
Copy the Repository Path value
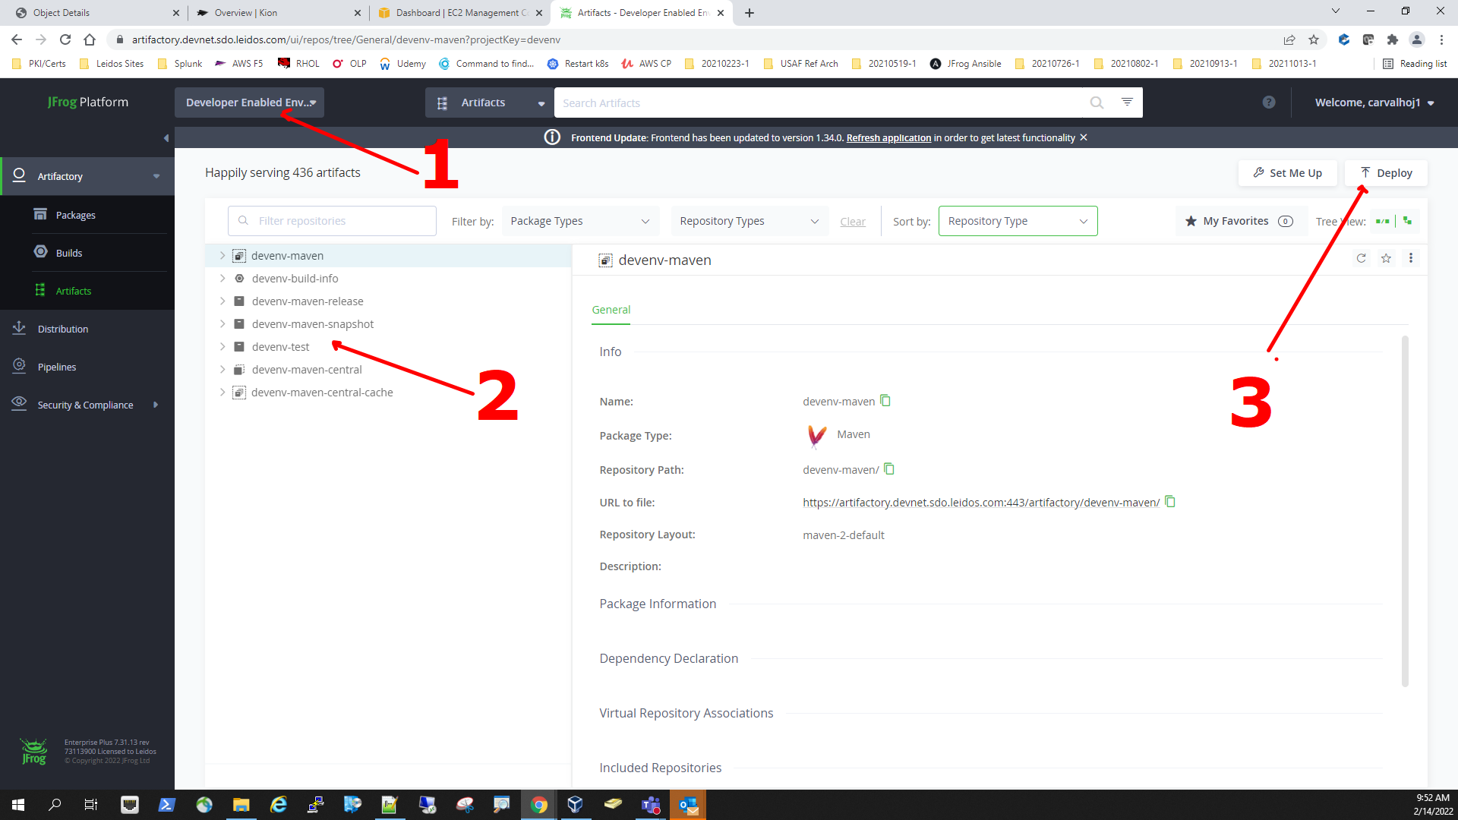889,469
